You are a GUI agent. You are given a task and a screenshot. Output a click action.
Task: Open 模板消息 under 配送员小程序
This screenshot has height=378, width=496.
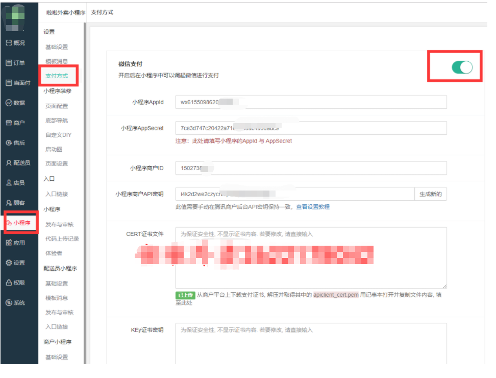point(57,298)
